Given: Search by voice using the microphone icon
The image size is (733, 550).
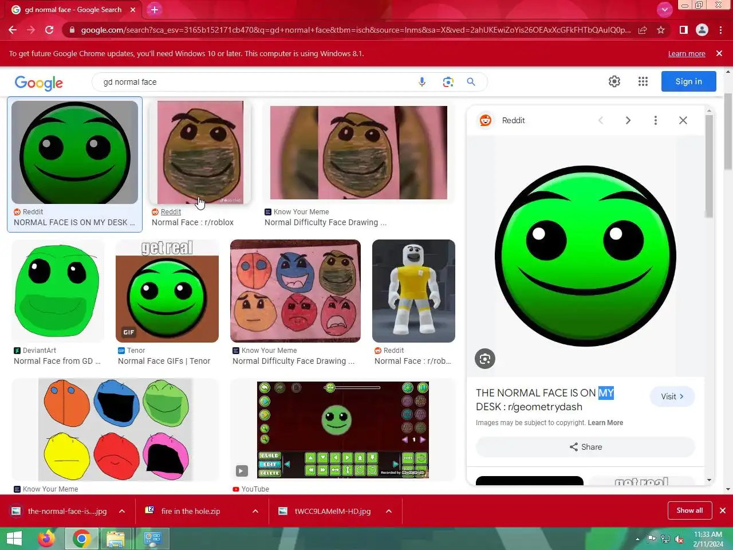Looking at the screenshot, I should coord(422,82).
